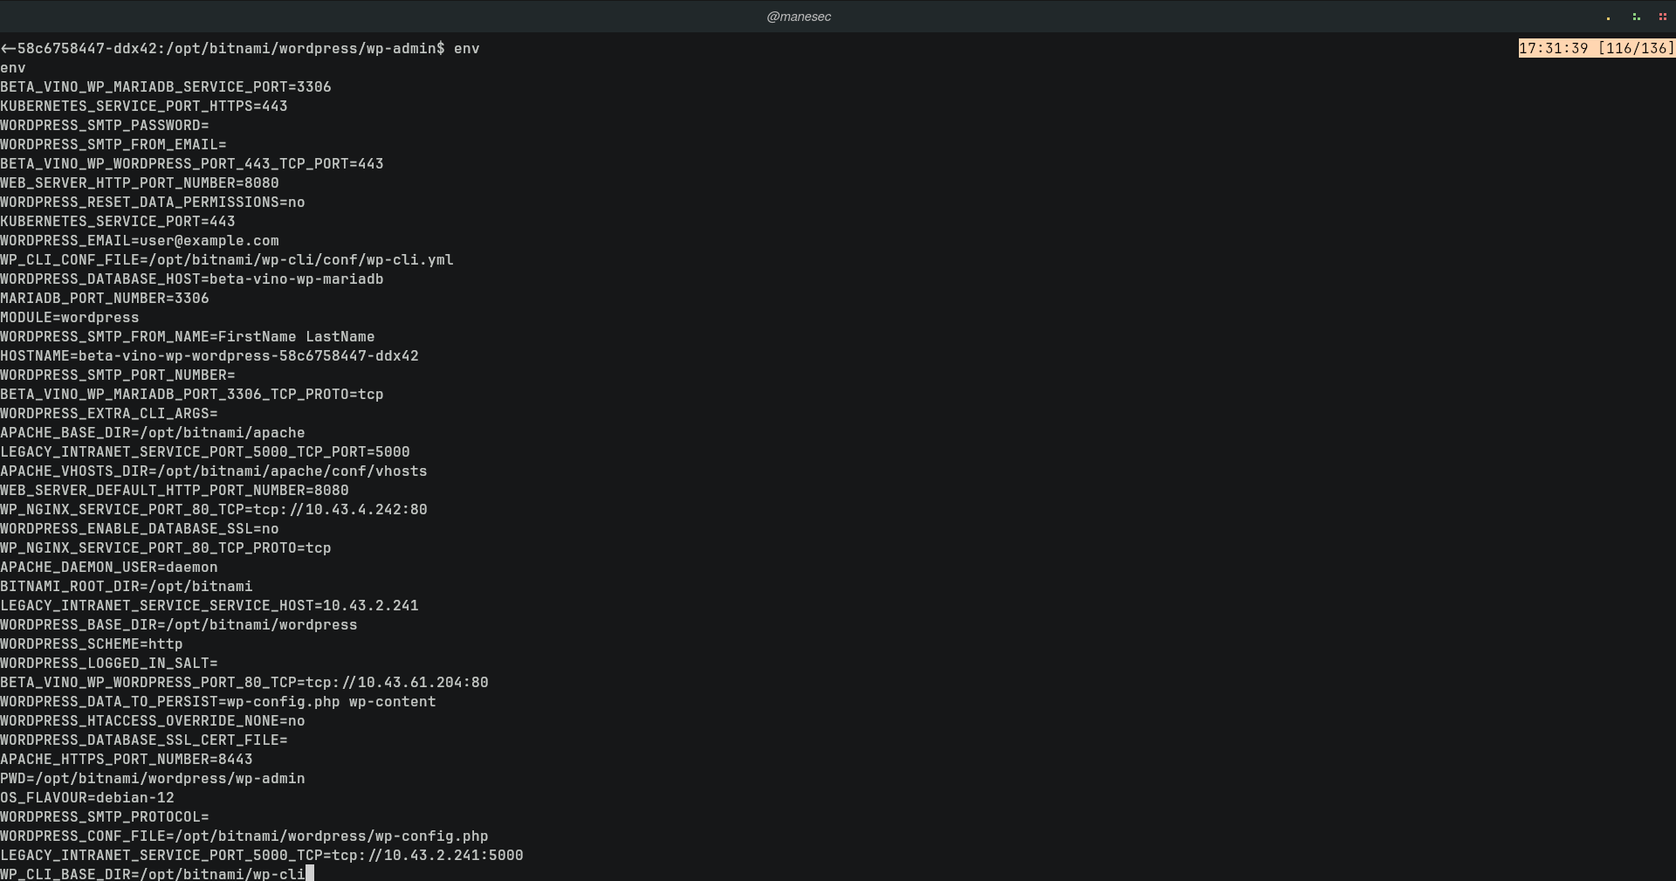
Task: Click the yellow single-dot minimize icon
Action: tap(1608, 17)
